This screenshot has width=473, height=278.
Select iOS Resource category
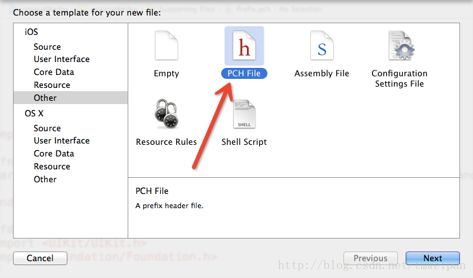pos(52,85)
